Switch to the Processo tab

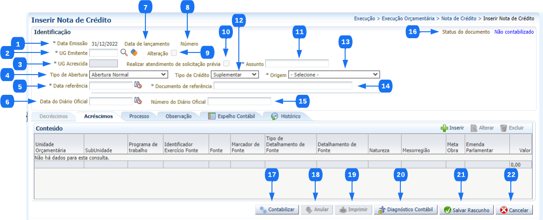point(139,116)
